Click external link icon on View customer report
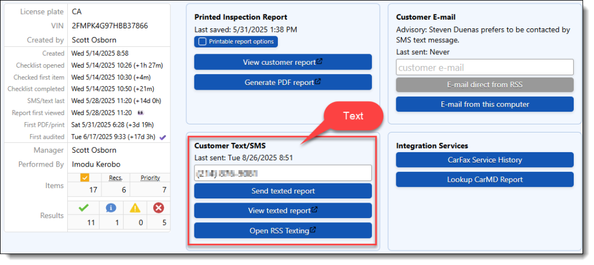The width and height of the screenshot is (594, 265). tap(320, 61)
